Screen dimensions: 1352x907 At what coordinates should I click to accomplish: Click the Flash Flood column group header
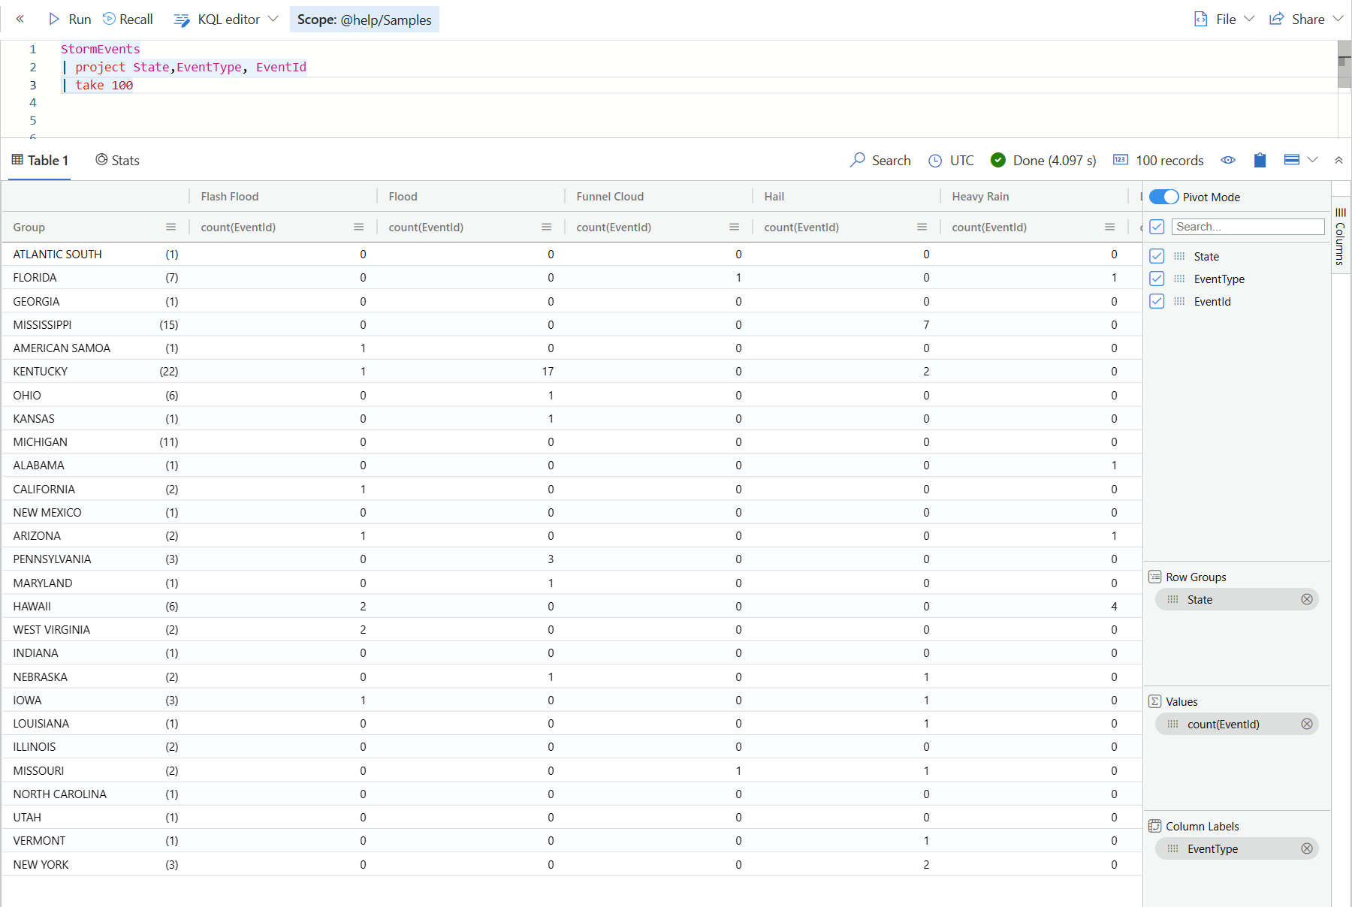(x=230, y=197)
